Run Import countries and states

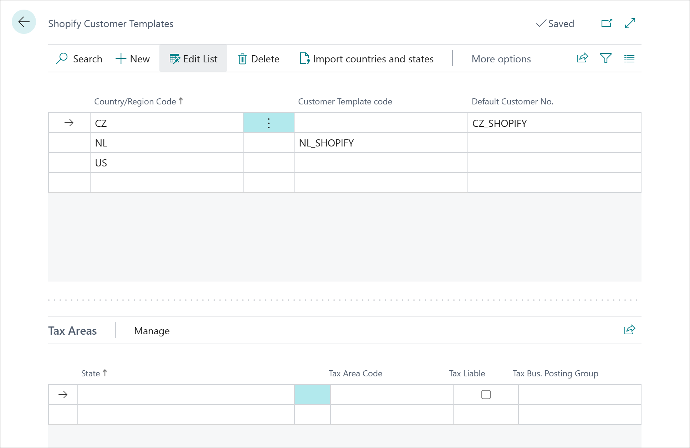(x=367, y=59)
